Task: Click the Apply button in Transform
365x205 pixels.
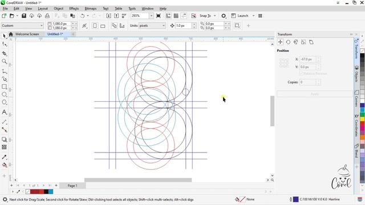Action: [x=315, y=94]
